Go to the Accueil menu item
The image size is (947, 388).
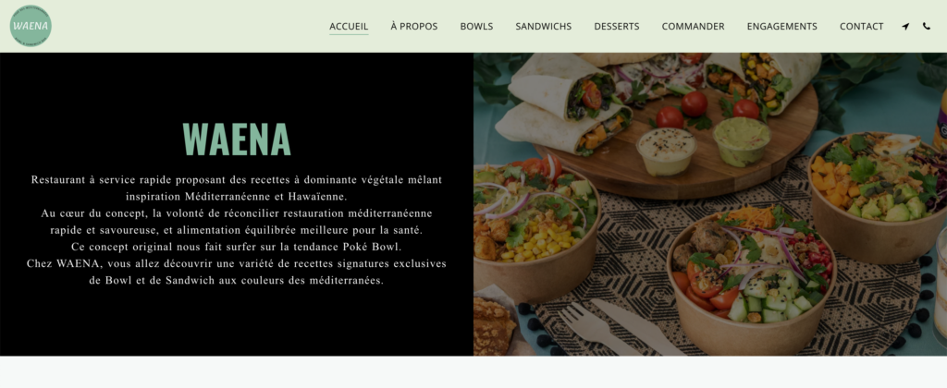coord(349,27)
